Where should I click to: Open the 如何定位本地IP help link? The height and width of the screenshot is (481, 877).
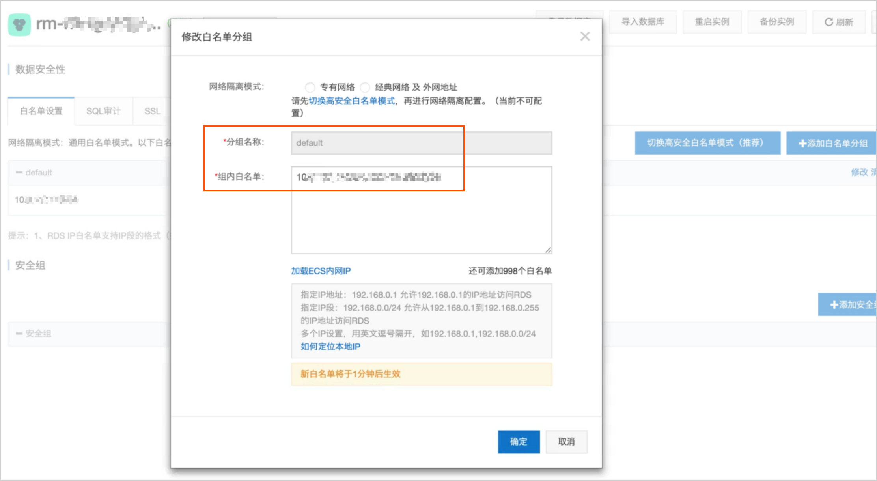(x=330, y=347)
